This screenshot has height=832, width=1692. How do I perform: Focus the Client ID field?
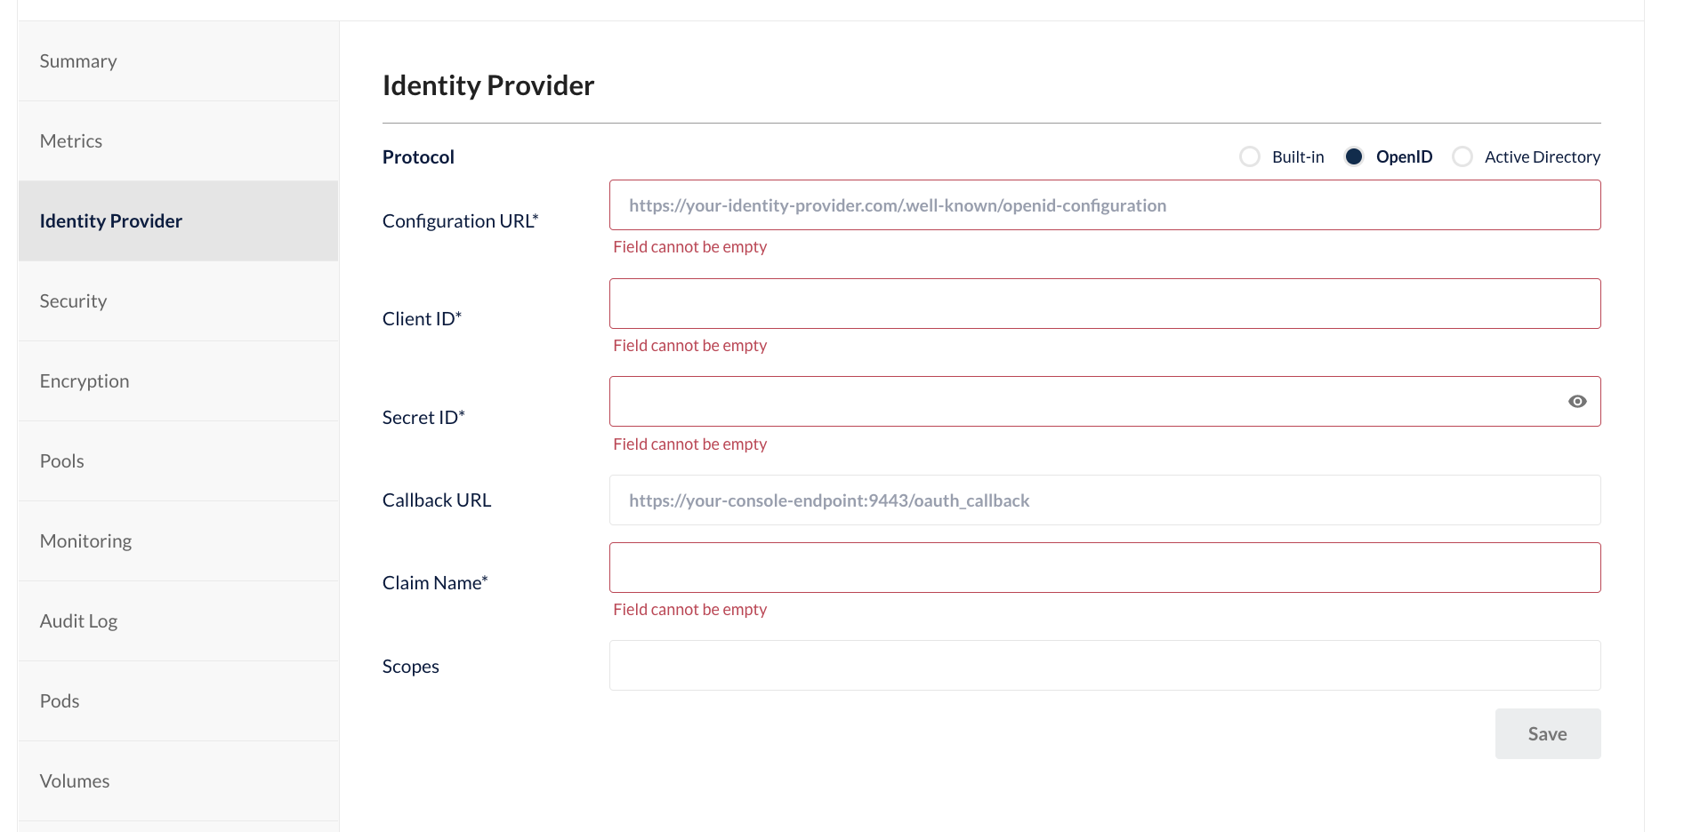coord(1104,303)
